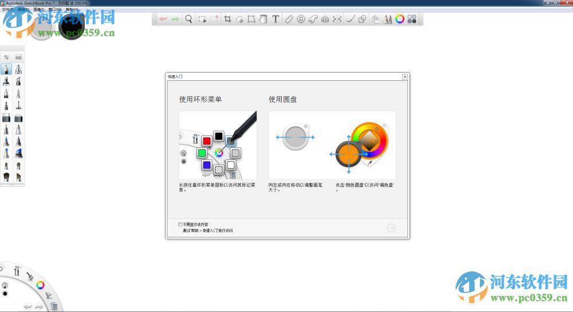Open brush properties sliders icon in brush palette
The image size is (573, 312).
(x=6, y=57)
